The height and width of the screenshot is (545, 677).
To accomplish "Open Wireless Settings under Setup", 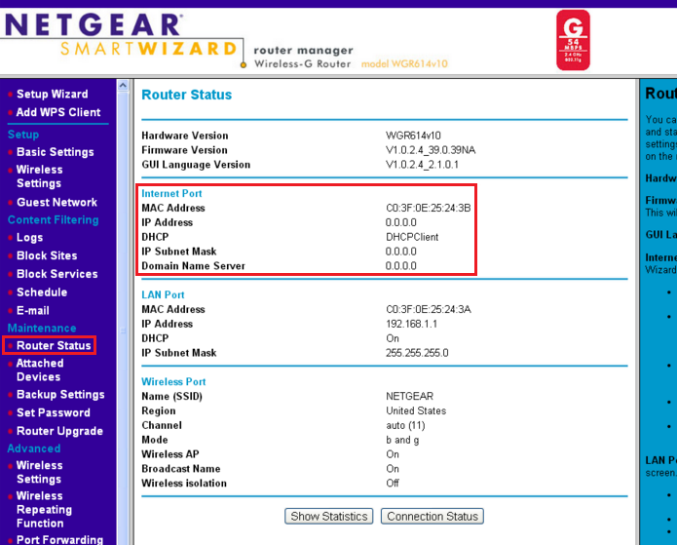I will coord(39,176).
